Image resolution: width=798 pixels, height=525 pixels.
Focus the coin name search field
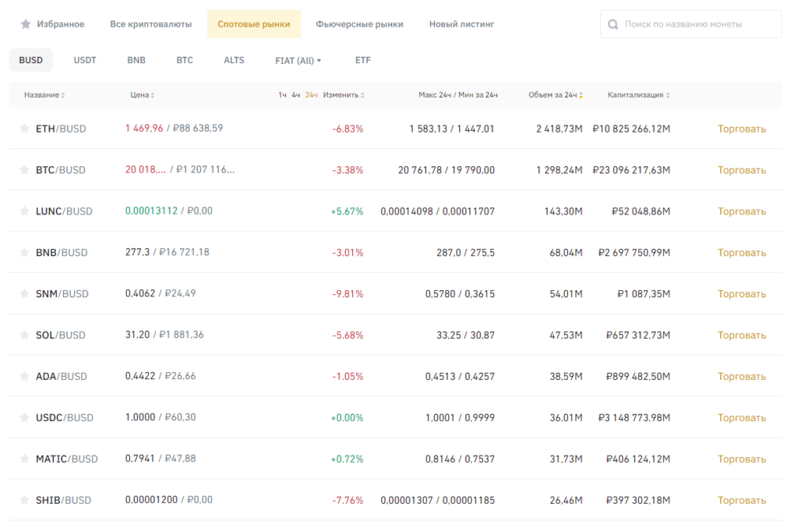(x=697, y=24)
